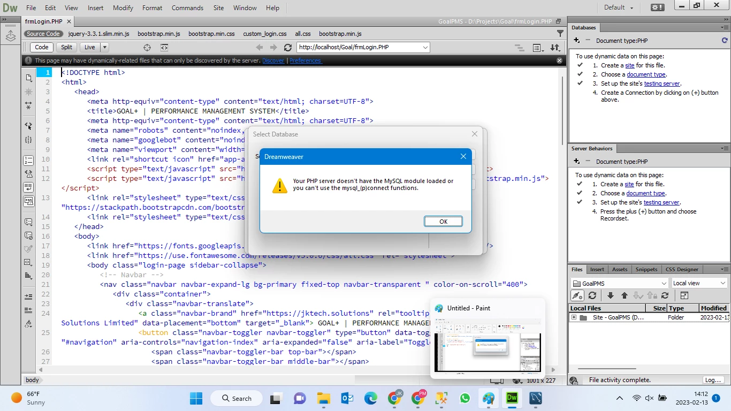Dismiss the dynamically-related files info bar
The image size is (731, 411).
559,60
